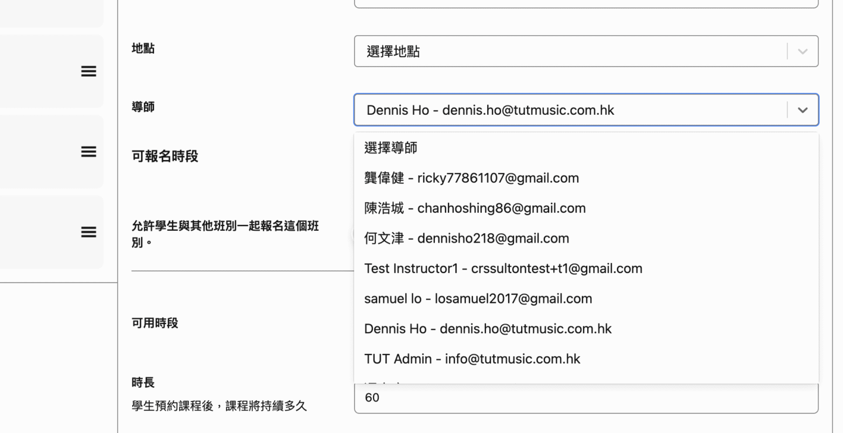The height and width of the screenshot is (433, 843).
Task: Click the 時長 duration input showing 60
Action: click(585, 398)
